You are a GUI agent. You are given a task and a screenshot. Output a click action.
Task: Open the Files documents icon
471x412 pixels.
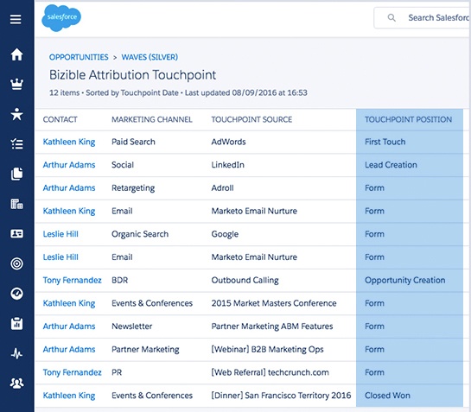(16, 174)
